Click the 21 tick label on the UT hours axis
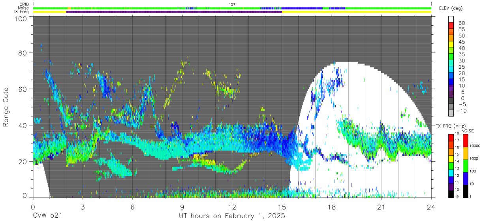Viewport: 485px width, 224px height. pyautogui.click(x=382, y=207)
